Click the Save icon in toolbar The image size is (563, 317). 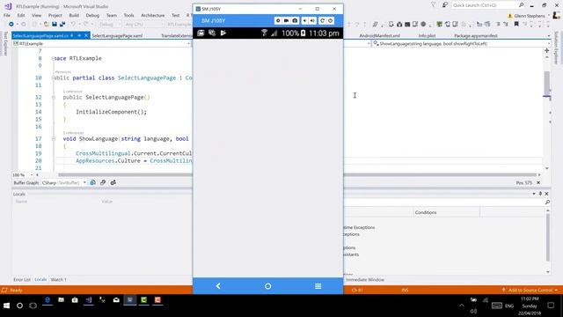pos(55,24)
